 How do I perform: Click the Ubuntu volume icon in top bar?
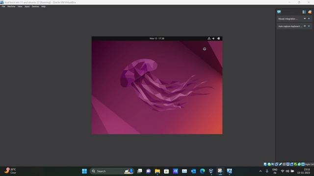(x=214, y=39)
